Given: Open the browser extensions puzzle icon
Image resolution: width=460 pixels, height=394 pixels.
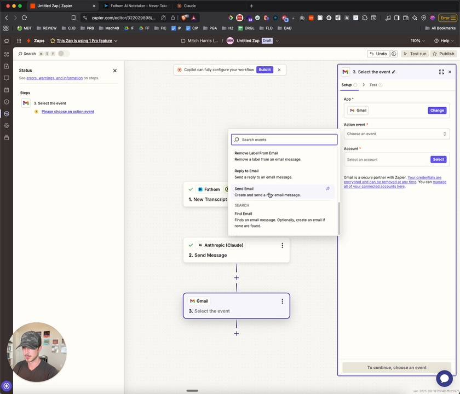Looking at the screenshot, I should click(365, 18).
